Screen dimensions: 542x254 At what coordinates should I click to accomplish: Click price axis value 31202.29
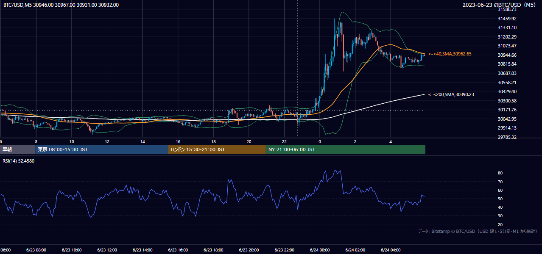pos(507,37)
